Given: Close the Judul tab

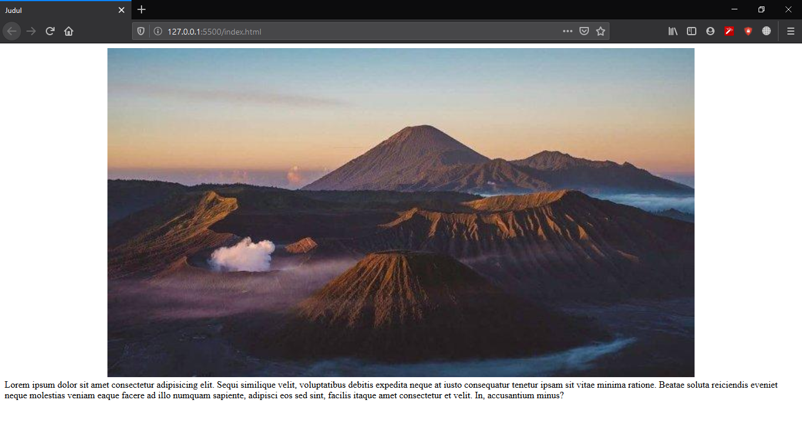Looking at the screenshot, I should tap(122, 10).
